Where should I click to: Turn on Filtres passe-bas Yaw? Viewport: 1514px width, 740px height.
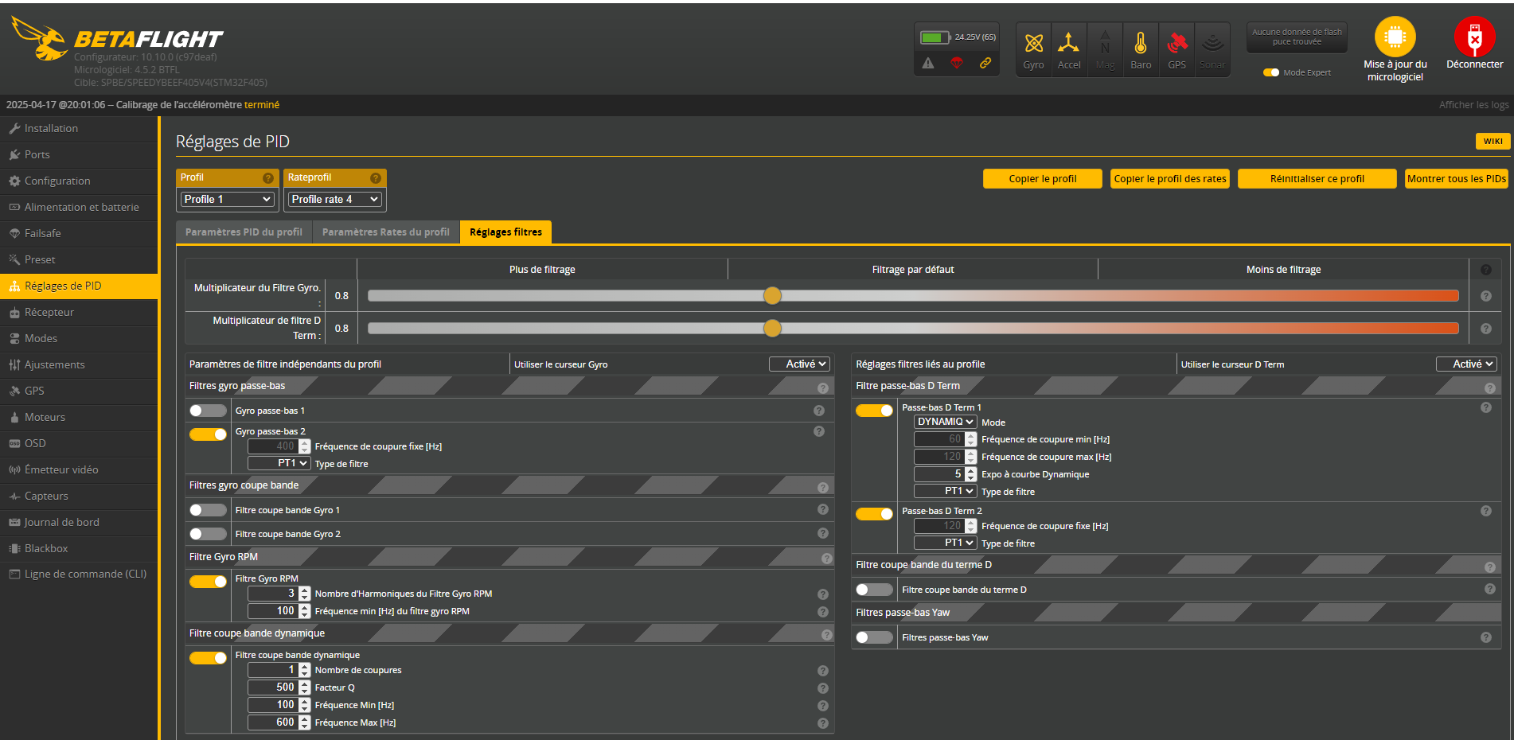(874, 637)
